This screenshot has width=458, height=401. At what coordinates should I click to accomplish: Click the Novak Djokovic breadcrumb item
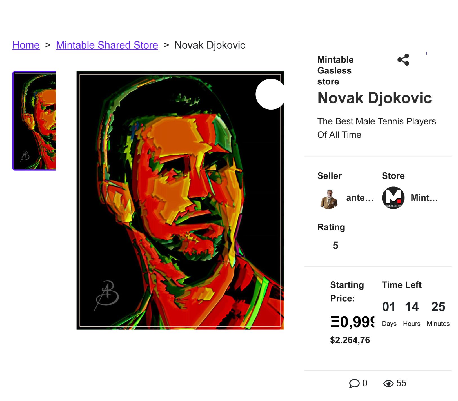210,45
